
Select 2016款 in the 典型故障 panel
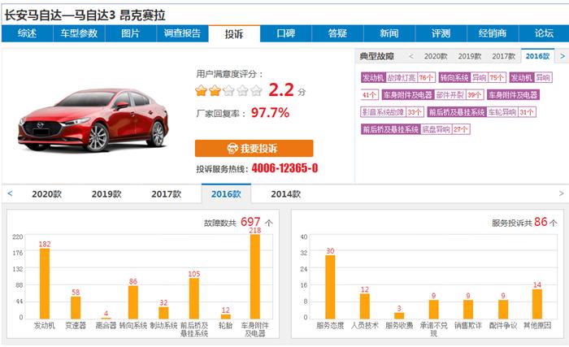538,56
